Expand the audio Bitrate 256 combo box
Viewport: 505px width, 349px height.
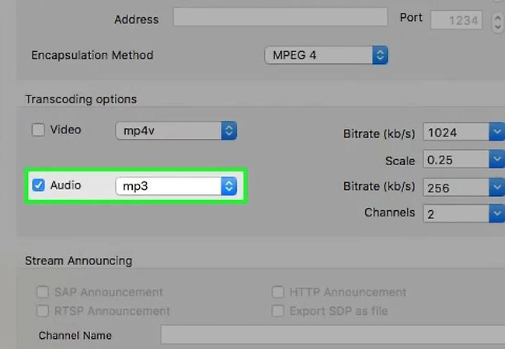click(497, 187)
